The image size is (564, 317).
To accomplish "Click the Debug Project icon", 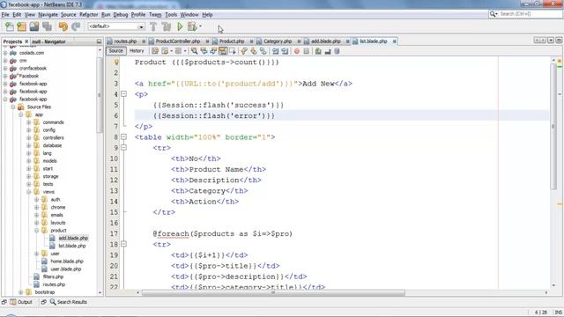I will tap(192, 26).
